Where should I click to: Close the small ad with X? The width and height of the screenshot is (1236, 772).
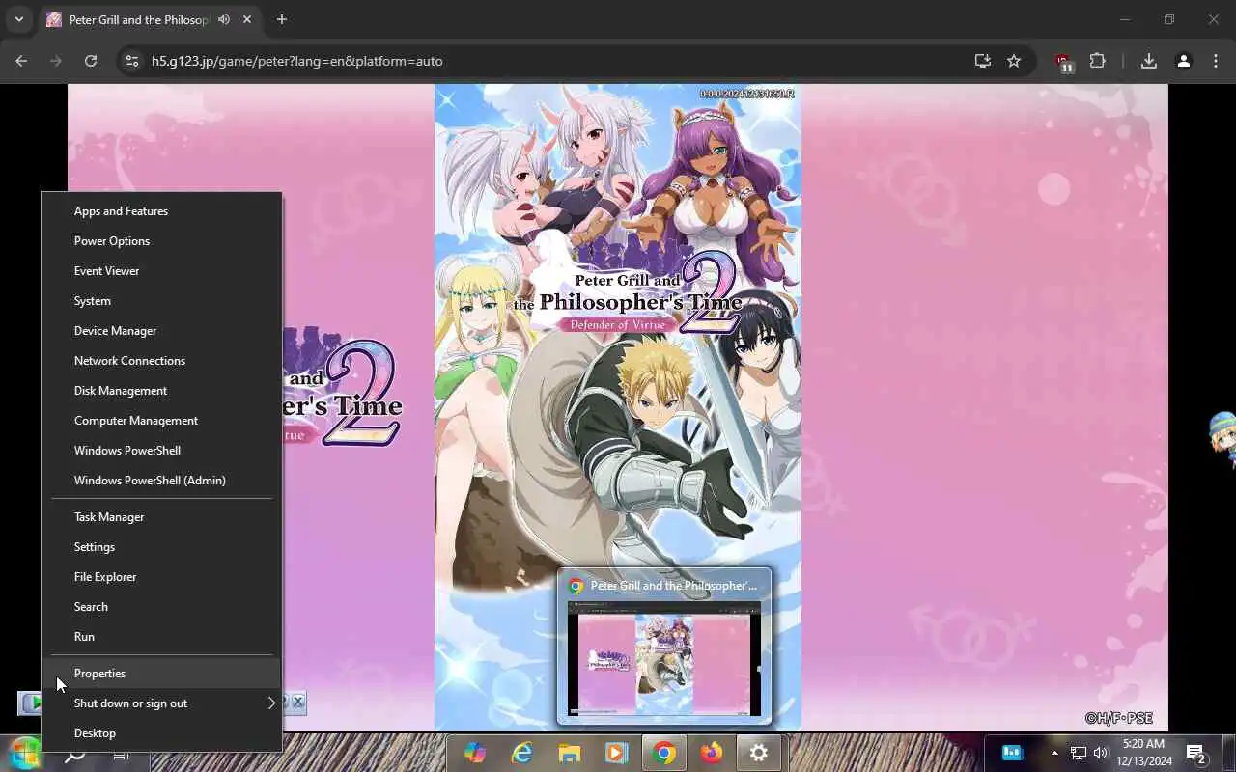(x=298, y=703)
